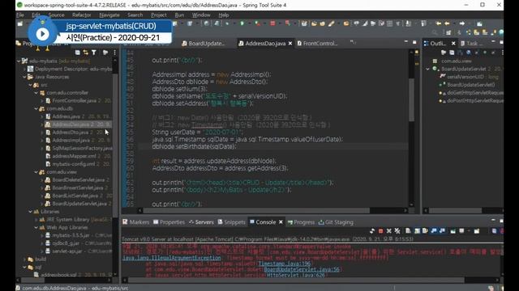The image size is (519, 291).
Task: Click Remove Launch X icon in Console
Action: (x=389, y=231)
